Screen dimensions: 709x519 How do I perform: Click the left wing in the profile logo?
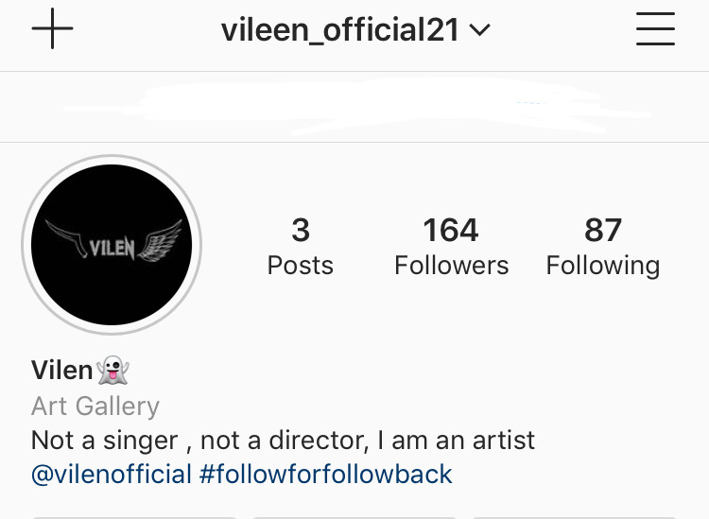tap(66, 238)
